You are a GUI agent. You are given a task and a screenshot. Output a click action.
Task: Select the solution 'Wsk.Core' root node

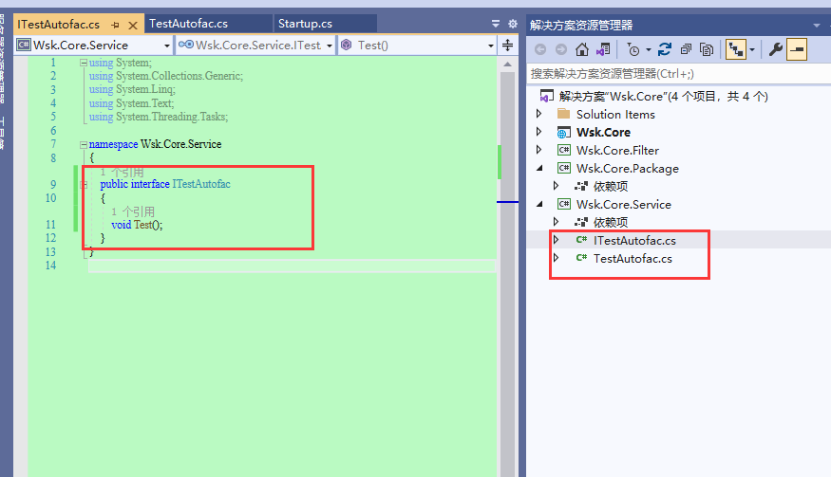(x=664, y=97)
